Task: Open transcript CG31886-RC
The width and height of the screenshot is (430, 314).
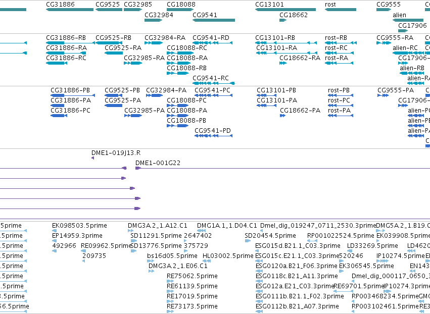Action: tap(66, 58)
